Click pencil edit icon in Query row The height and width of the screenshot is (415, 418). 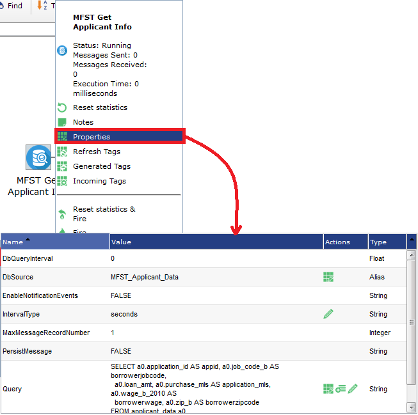tap(353, 389)
